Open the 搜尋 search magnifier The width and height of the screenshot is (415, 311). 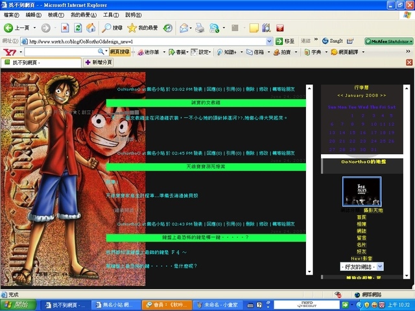tap(112, 28)
